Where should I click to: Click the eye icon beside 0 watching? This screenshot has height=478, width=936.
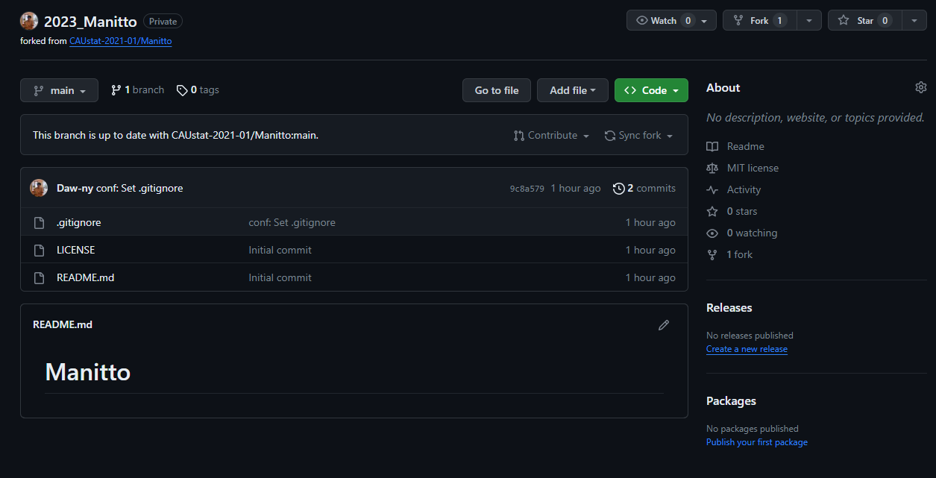click(712, 233)
